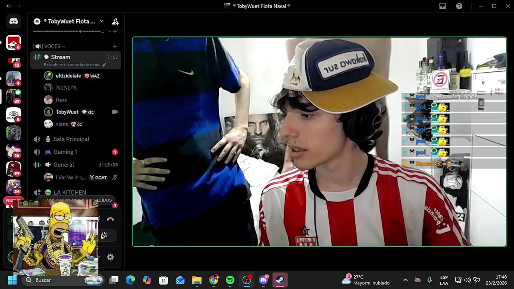Open ESP LAA language selector

coord(444,280)
